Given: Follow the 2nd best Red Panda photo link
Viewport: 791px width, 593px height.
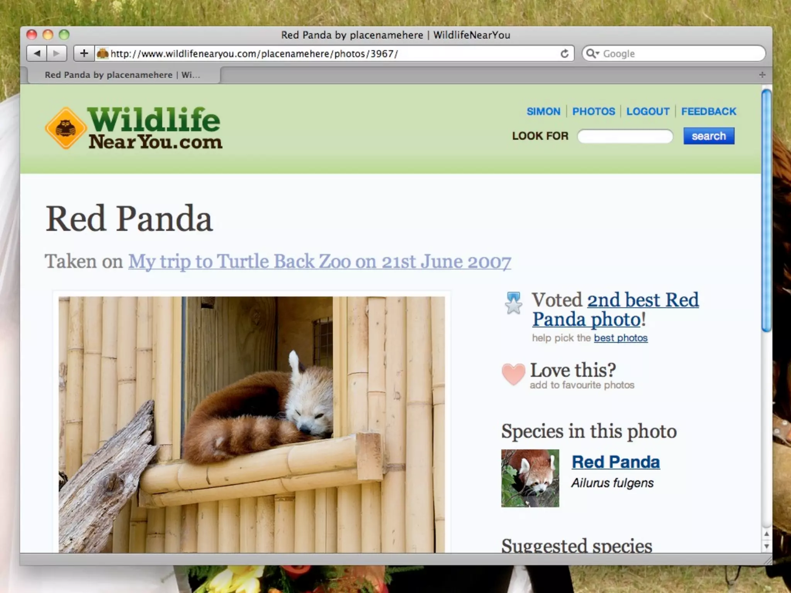Looking at the screenshot, I should [643, 300].
